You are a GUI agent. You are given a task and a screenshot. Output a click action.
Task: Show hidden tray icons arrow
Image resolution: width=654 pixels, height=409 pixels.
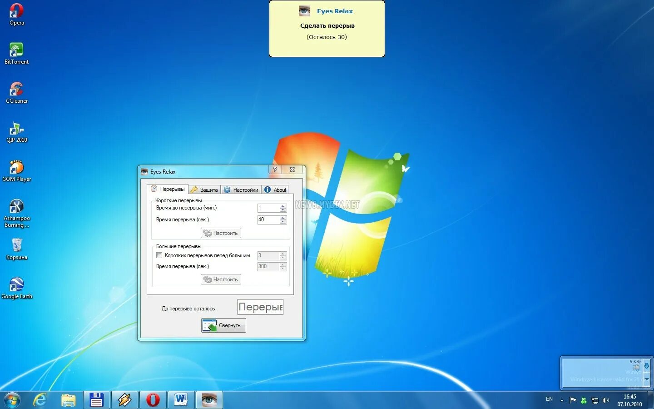coord(562,400)
